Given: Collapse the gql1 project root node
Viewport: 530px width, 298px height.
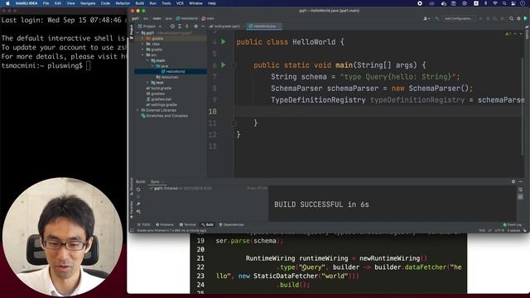Looking at the screenshot, I should (138, 33).
